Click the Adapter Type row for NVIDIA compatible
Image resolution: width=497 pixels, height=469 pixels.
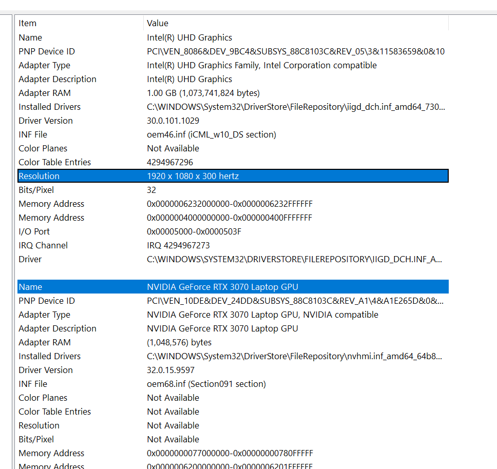233,315
